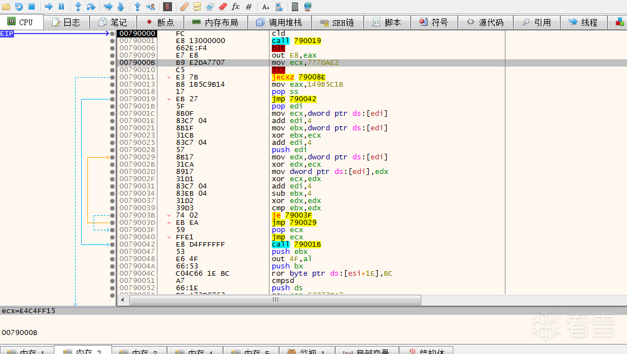Click the disassembly horizontal scrollbar thumb
The height and width of the screenshot is (354, 627).
click(x=275, y=300)
